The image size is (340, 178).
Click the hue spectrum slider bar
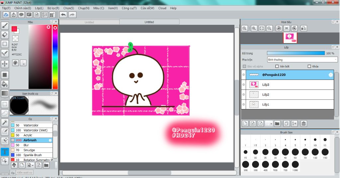(55, 56)
